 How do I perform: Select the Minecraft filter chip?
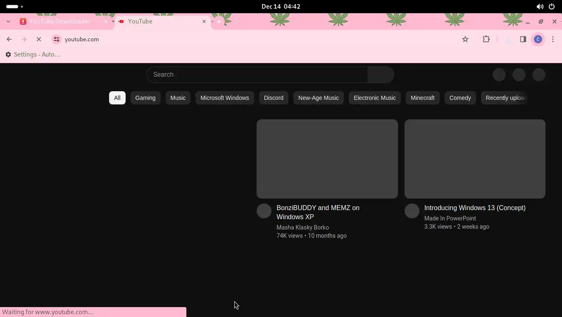coord(423,98)
